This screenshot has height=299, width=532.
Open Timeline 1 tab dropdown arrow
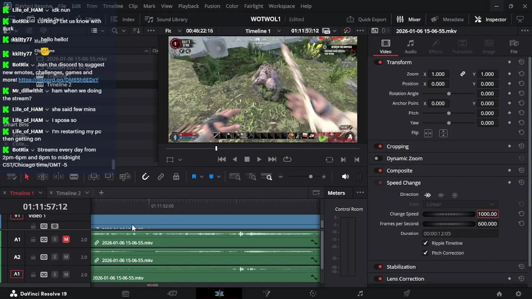(x=40, y=193)
